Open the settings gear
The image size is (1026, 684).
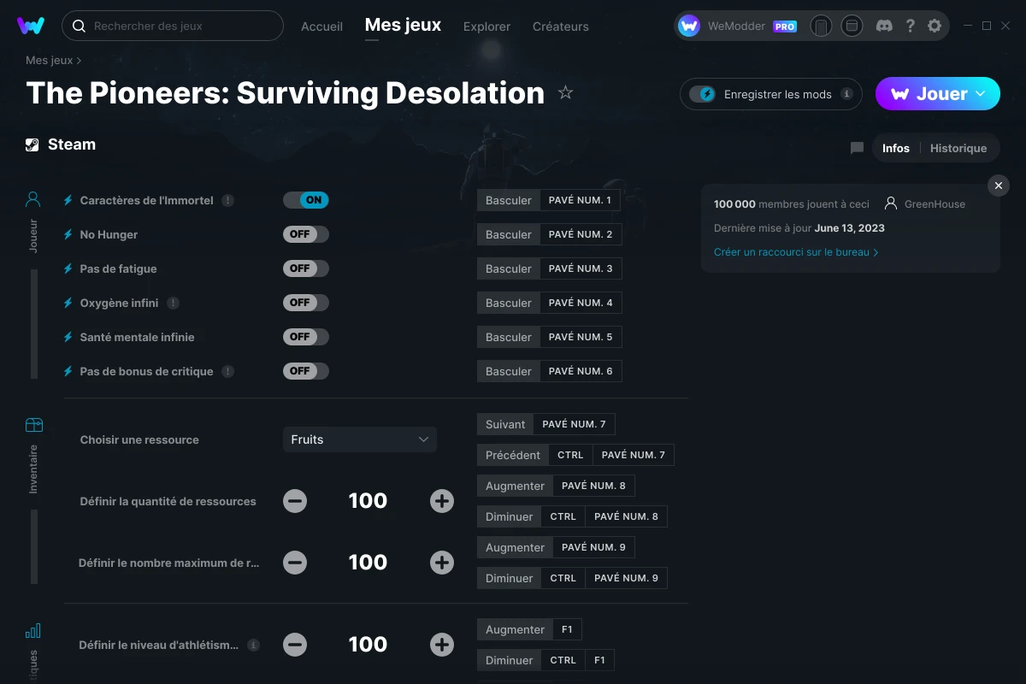tap(935, 26)
